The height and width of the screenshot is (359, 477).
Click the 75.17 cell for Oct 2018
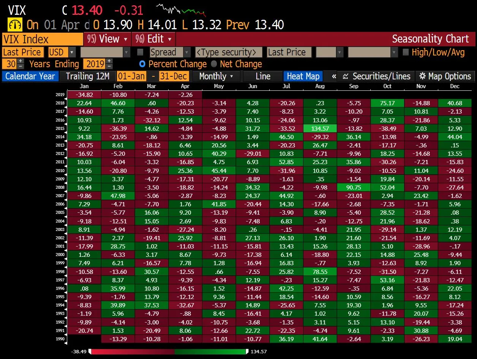point(387,103)
